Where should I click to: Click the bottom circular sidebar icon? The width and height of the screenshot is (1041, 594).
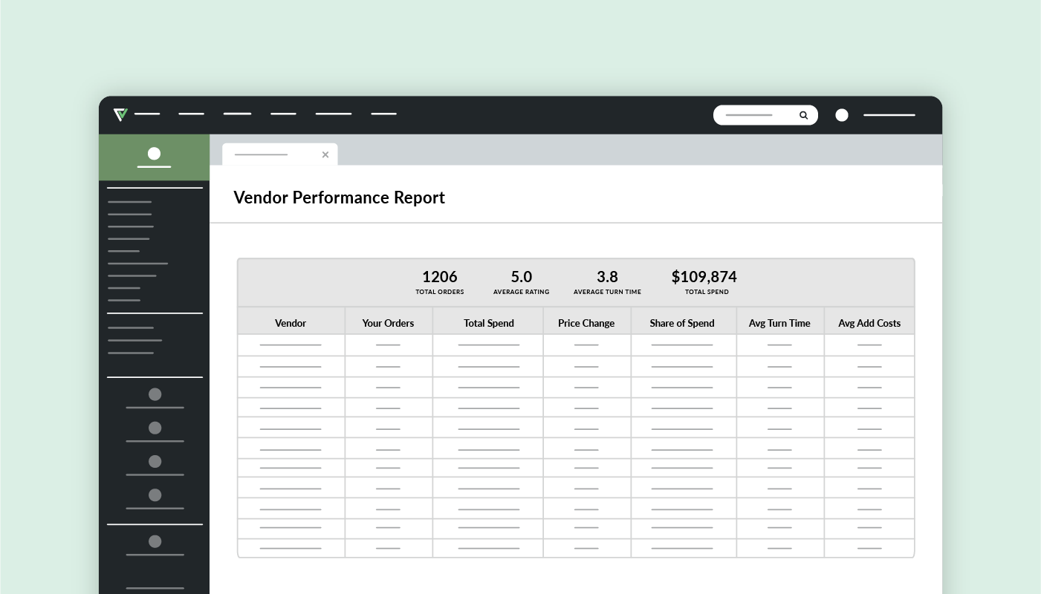click(155, 542)
